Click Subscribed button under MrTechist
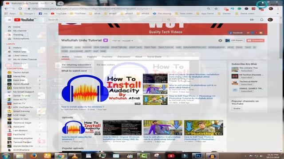284x159 pixels. click(247, 78)
